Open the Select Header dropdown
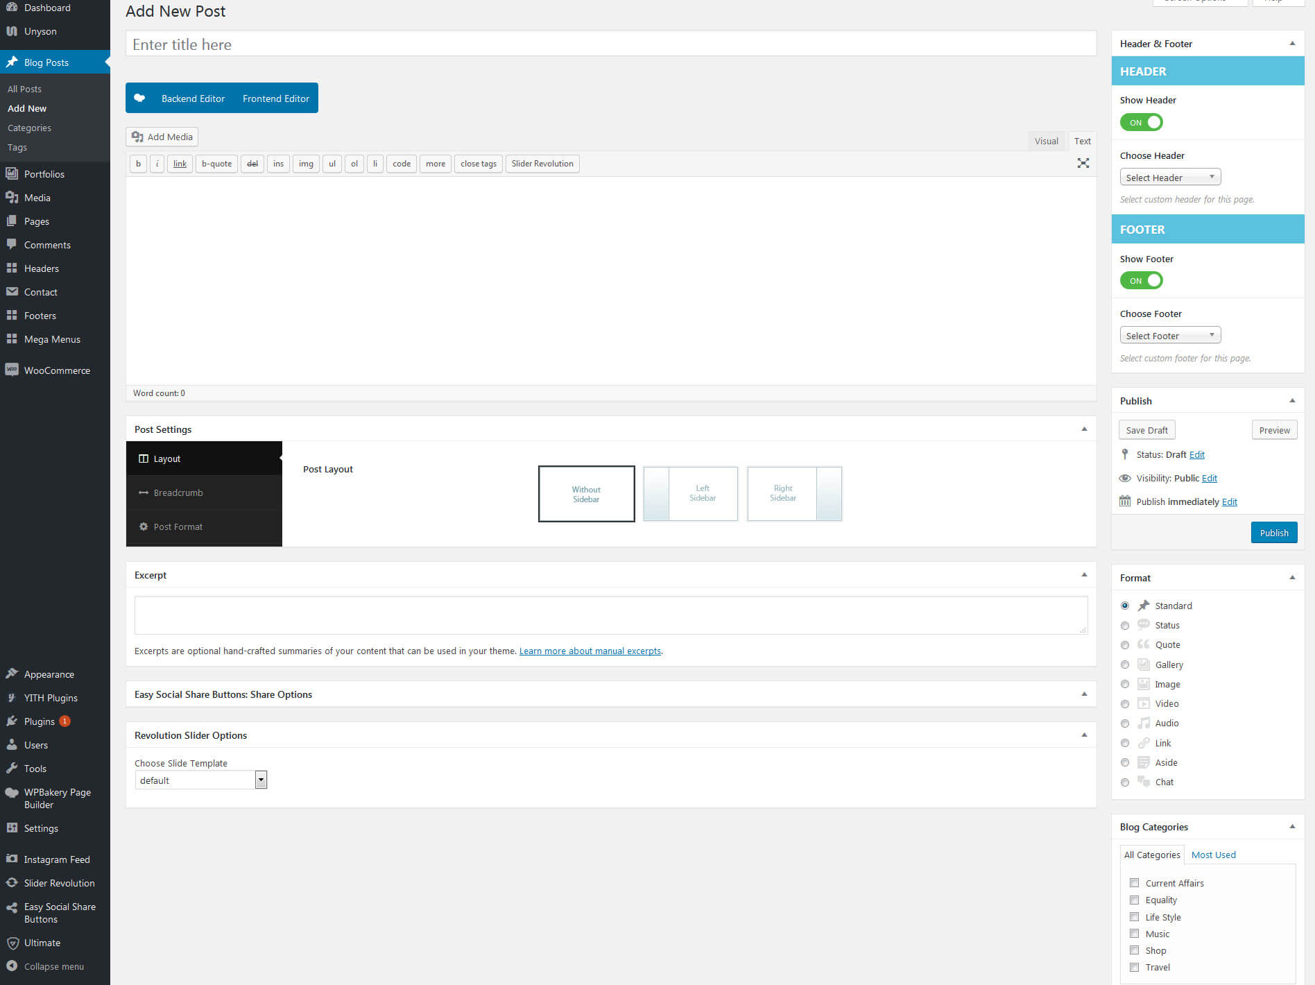Viewport: 1315px width, 985px height. [1170, 177]
